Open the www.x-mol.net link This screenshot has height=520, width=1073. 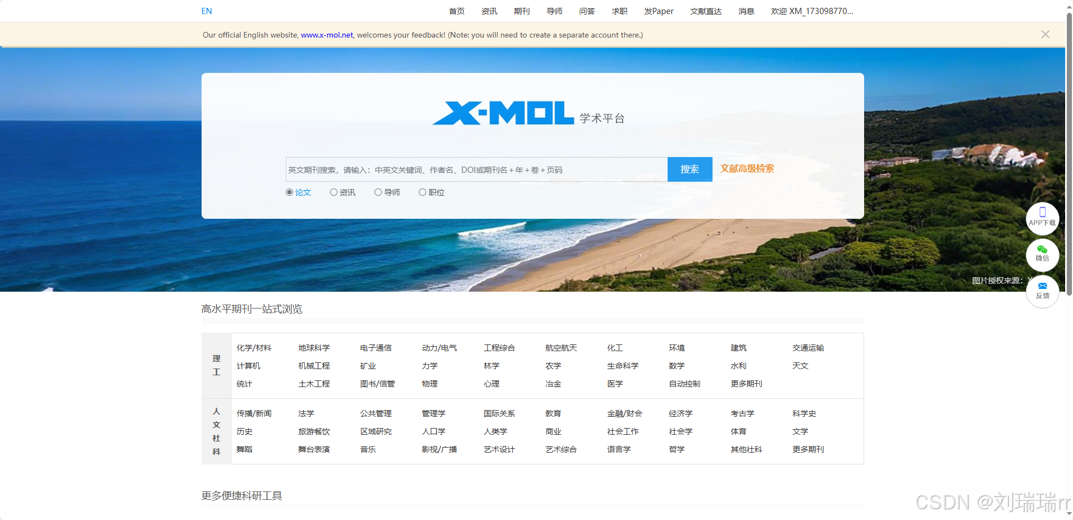click(x=327, y=35)
